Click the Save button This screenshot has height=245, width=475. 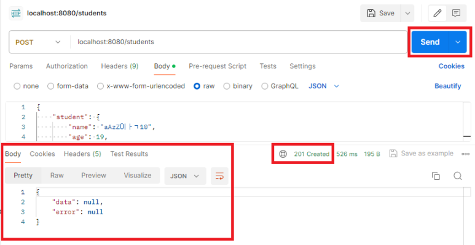[380, 14]
